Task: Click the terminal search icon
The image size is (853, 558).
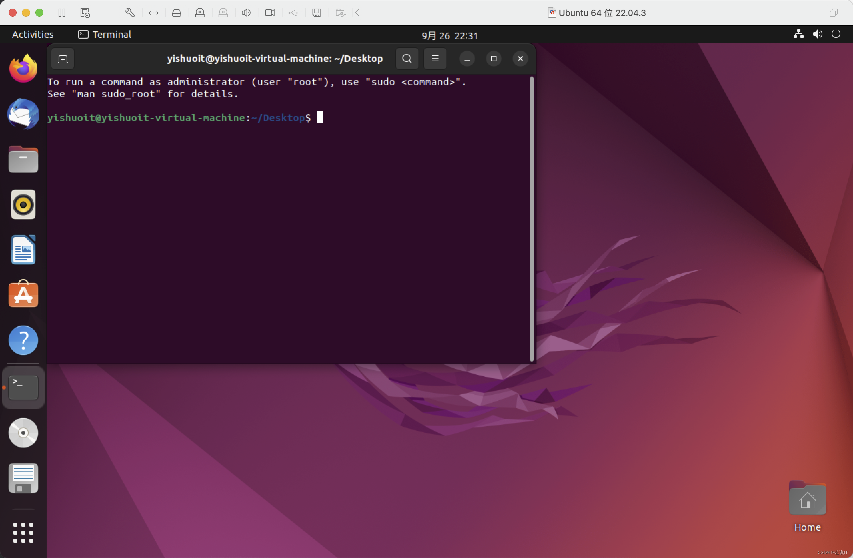Action: pos(407,59)
